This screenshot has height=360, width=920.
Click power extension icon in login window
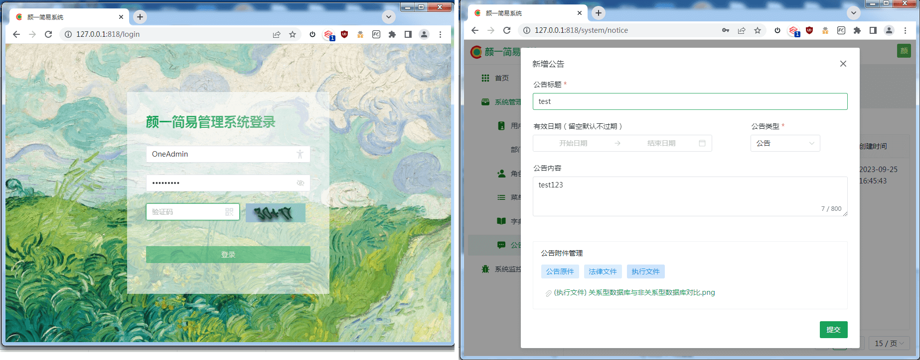tap(312, 34)
